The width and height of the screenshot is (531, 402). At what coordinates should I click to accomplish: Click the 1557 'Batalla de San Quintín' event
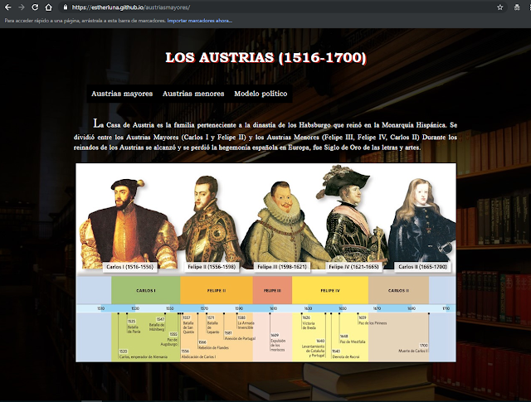pos(188,325)
